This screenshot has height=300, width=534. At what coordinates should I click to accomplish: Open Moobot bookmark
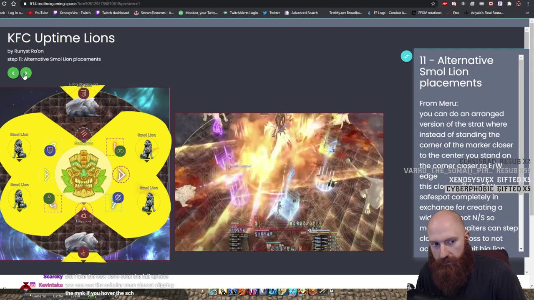198,13
